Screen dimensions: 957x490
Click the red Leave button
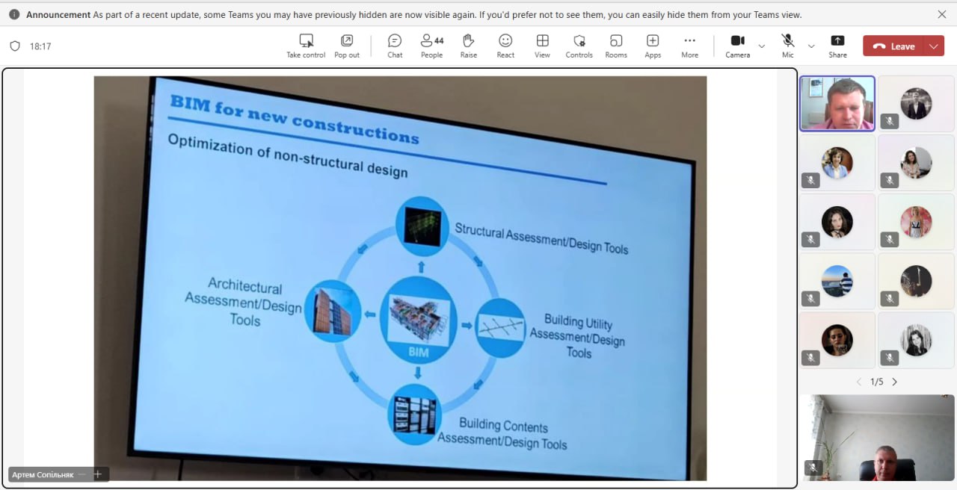point(893,46)
